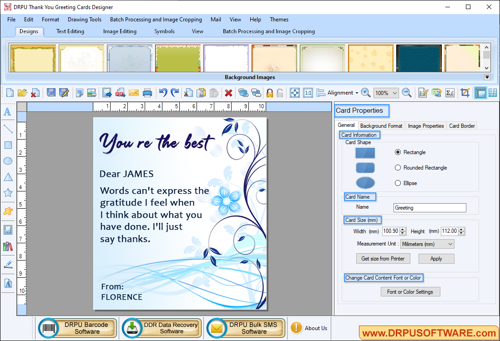This screenshot has width=500, height=341.
Task: Choose Rounded Rectangle card shape
Action: 398,168
